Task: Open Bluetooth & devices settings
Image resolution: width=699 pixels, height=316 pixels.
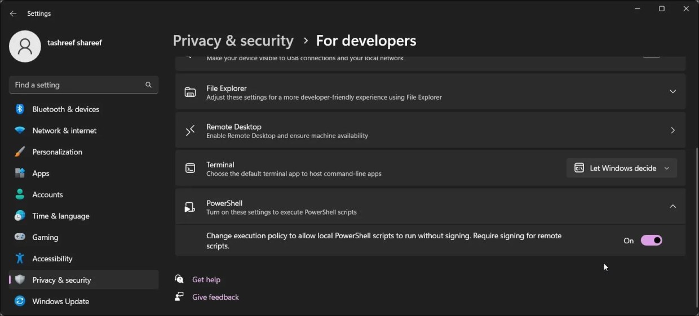Action: 83,109
